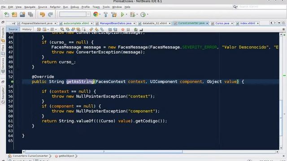Select Source view button

[x=13, y=29]
